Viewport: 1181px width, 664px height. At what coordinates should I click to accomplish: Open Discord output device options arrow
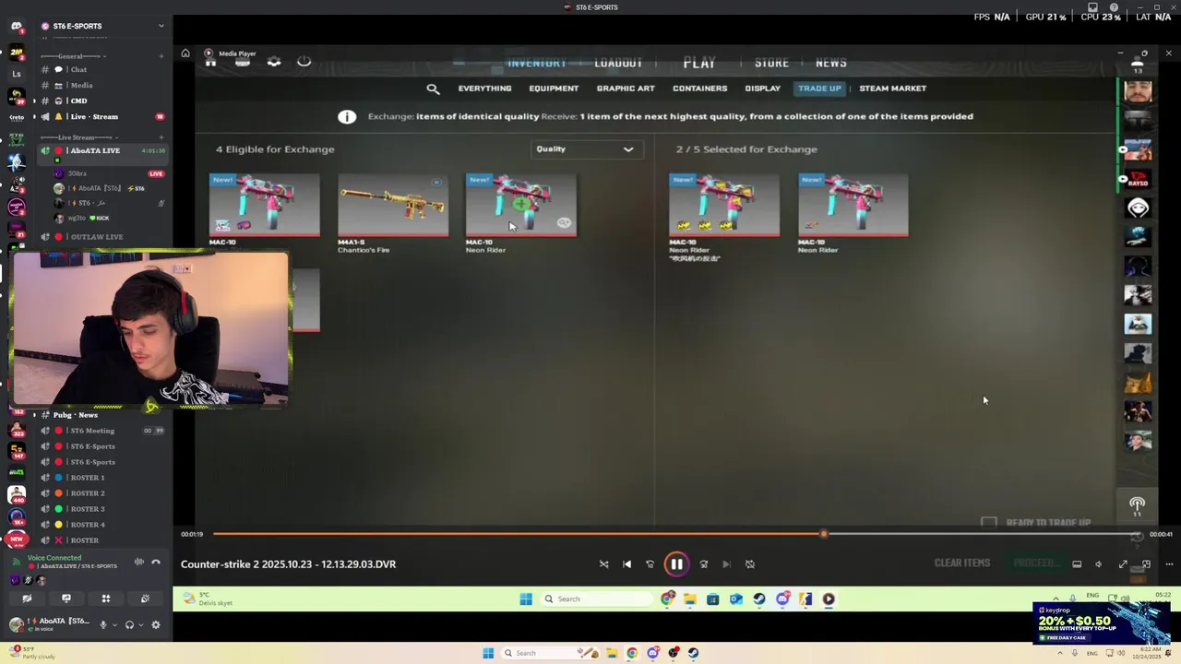141,624
